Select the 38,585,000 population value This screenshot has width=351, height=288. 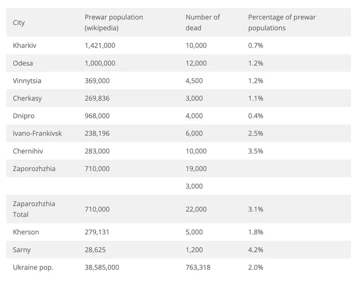click(x=102, y=267)
